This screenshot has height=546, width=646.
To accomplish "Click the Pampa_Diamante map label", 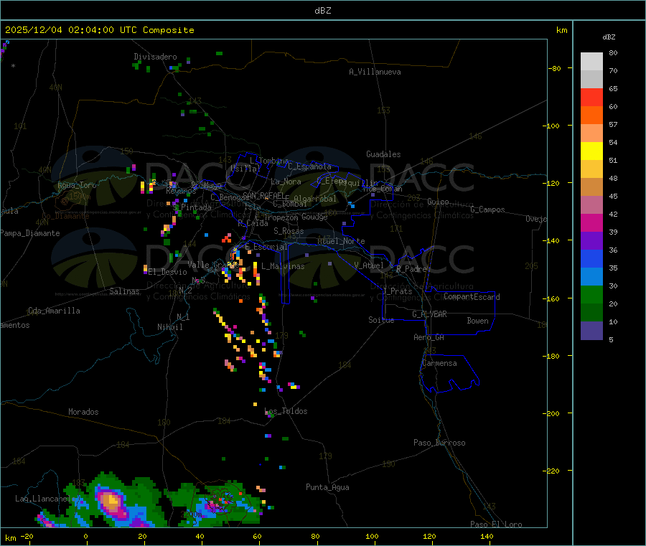I will pyautogui.click(x=30, y=233).
